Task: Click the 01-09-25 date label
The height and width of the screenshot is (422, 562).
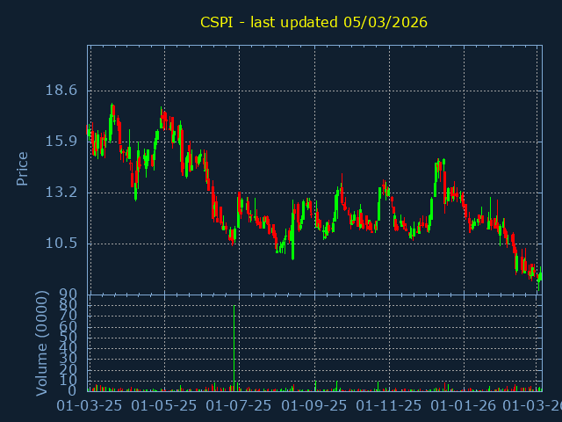Action: (x=314, y=406)
